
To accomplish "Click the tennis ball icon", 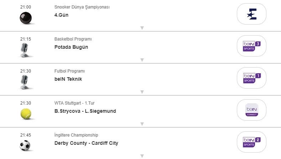I will pos(25,114).
